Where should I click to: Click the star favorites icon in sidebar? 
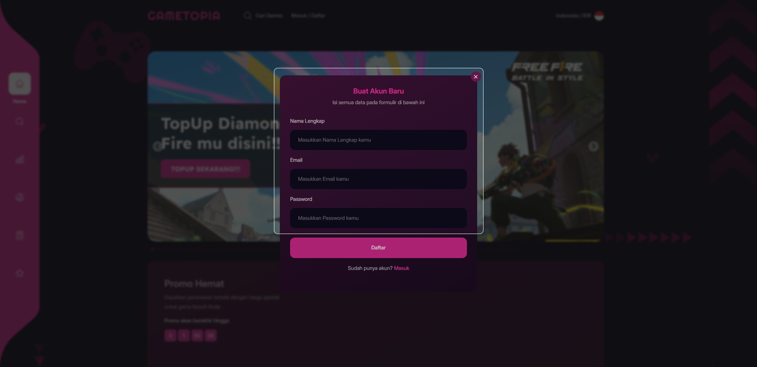[20, 273]
